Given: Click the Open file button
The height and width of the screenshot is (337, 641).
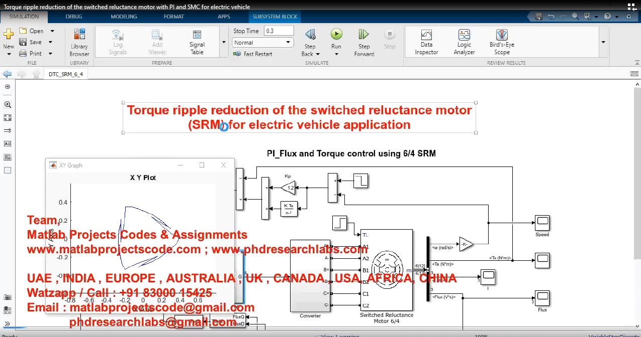Looking at the screenshot, I should [32, 31].
